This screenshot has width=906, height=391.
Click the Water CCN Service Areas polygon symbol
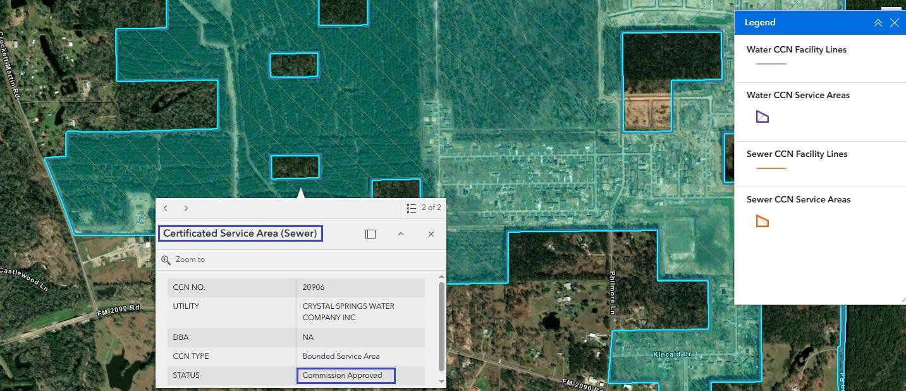coord(762,116)
